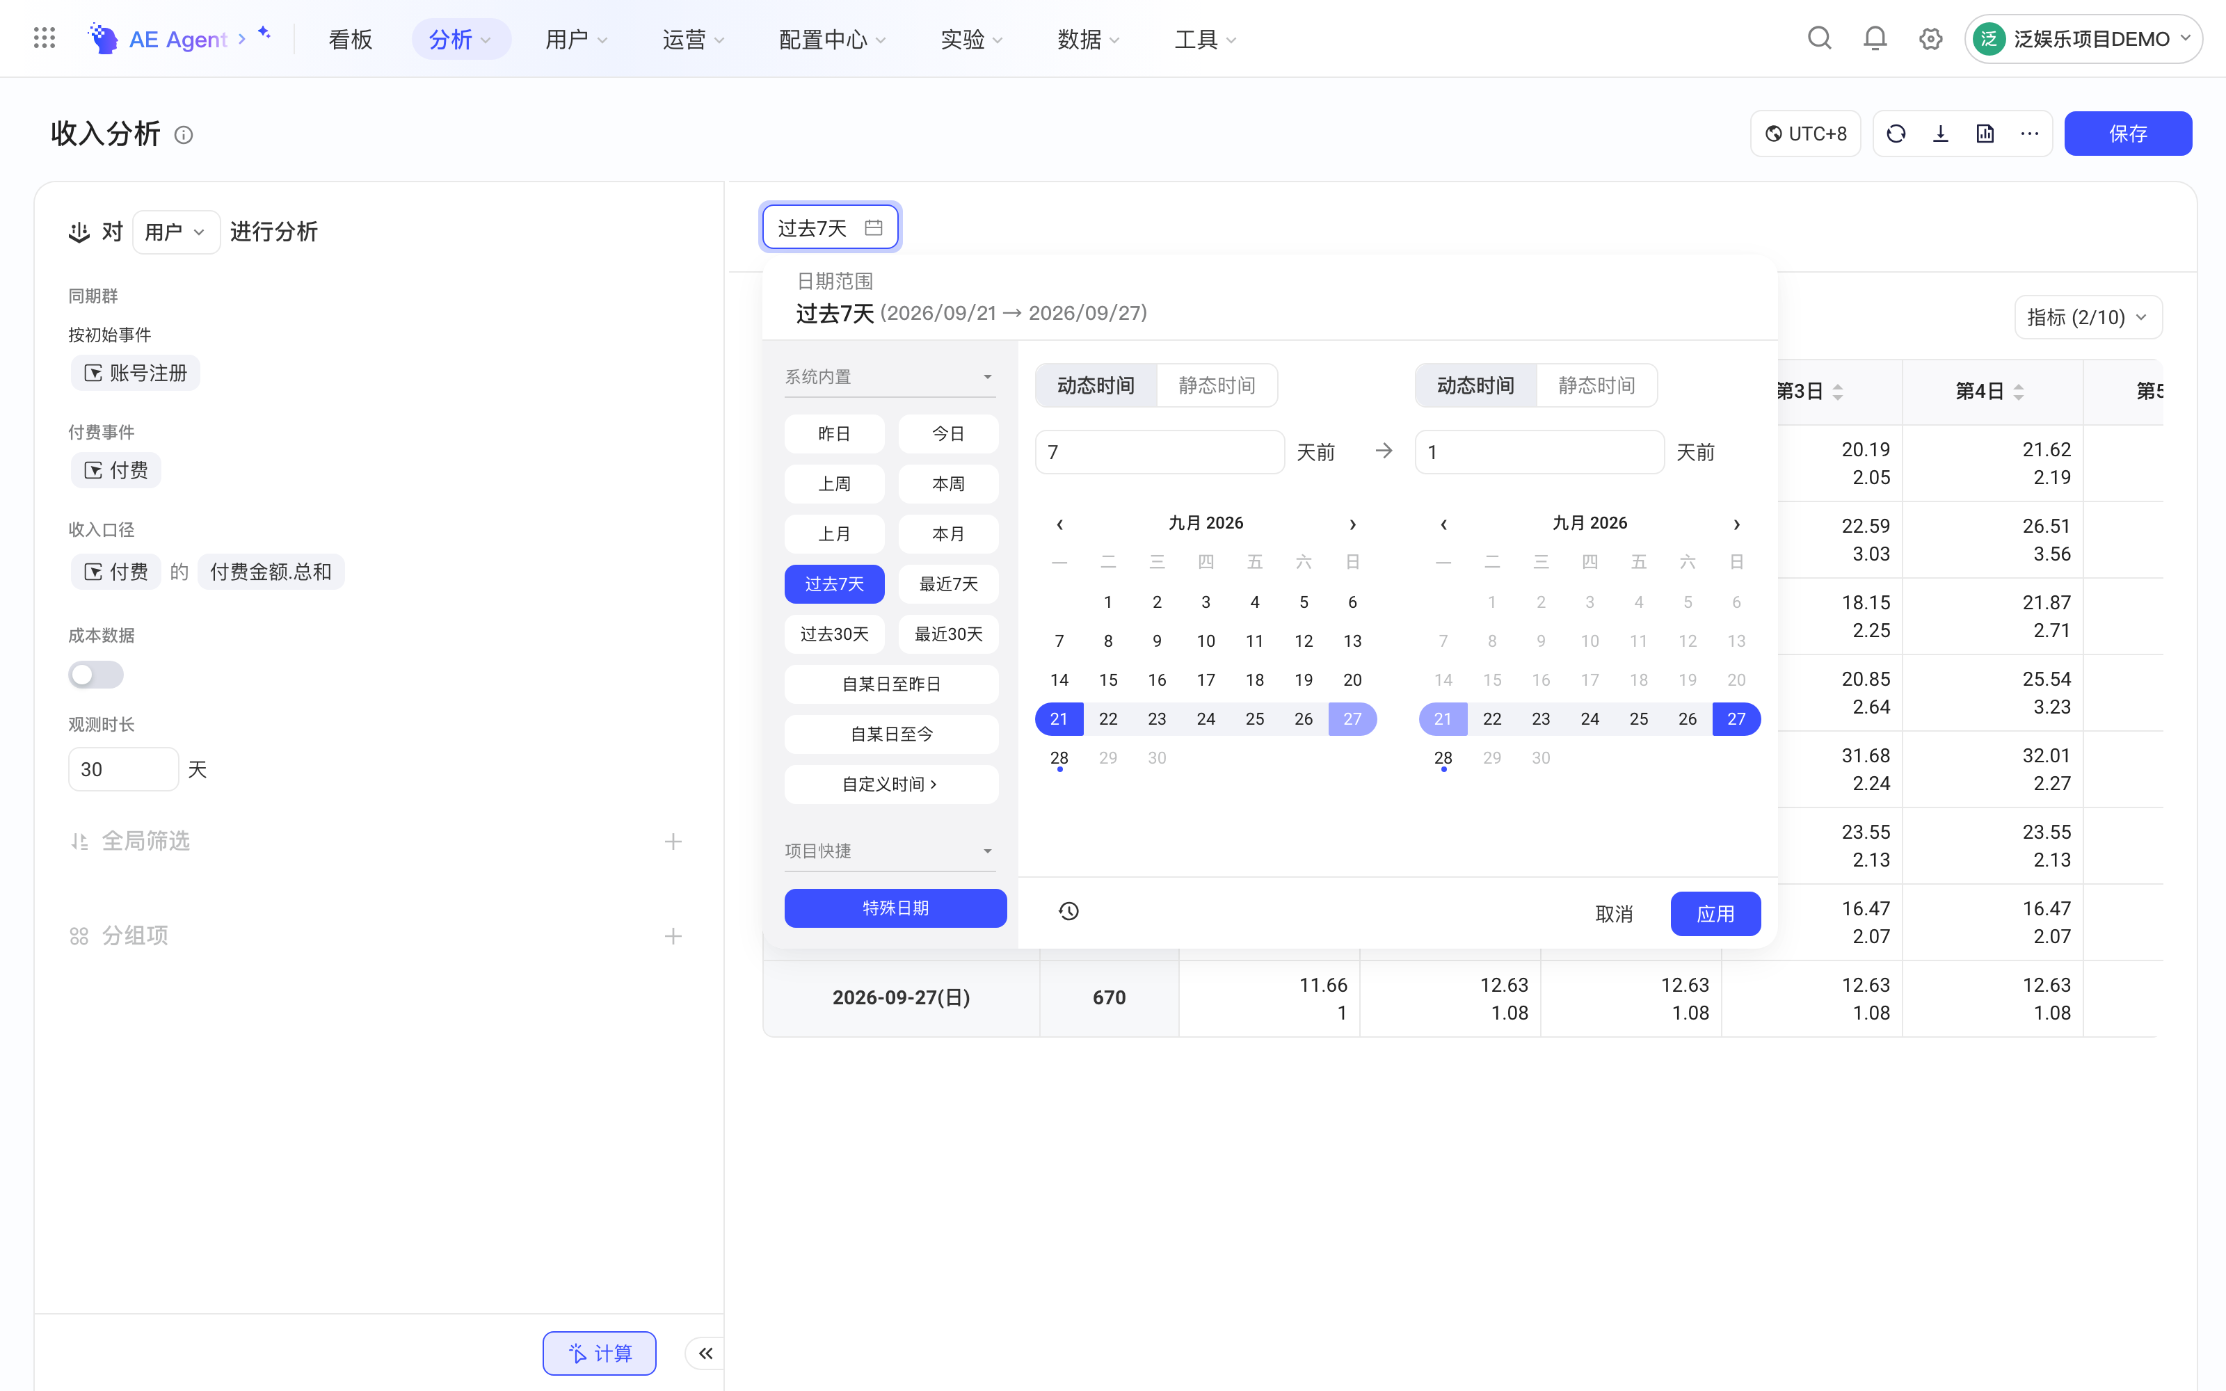Open the app grid launcher icon
2226x1391 pixels.
click(44, 38)
